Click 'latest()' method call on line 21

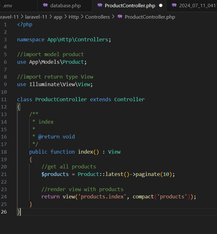point(117,174)
